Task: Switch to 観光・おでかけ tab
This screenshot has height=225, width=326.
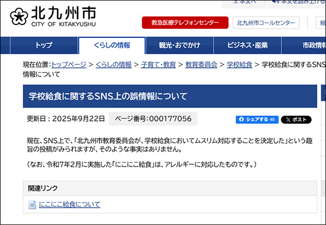Action: click(x=179, y=45)
